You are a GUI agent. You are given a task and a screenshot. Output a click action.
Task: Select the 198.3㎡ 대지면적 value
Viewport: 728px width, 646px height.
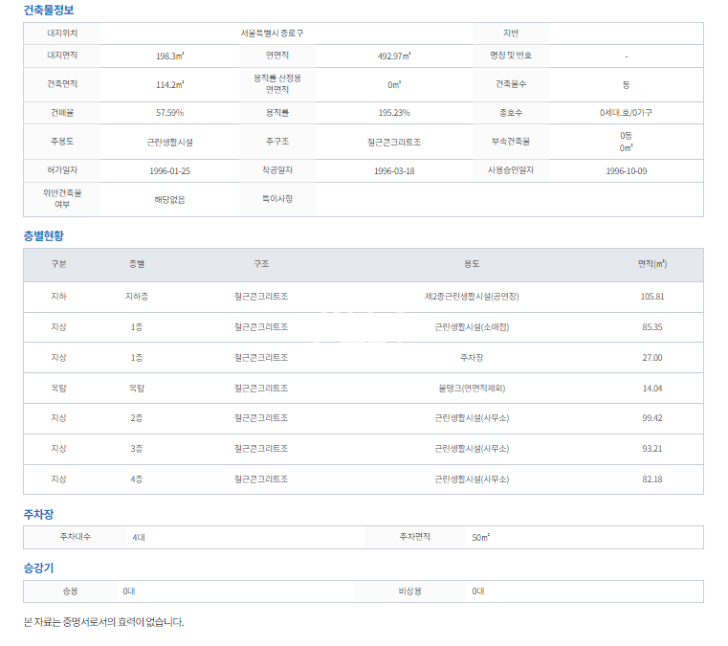(x=170, y=56)
